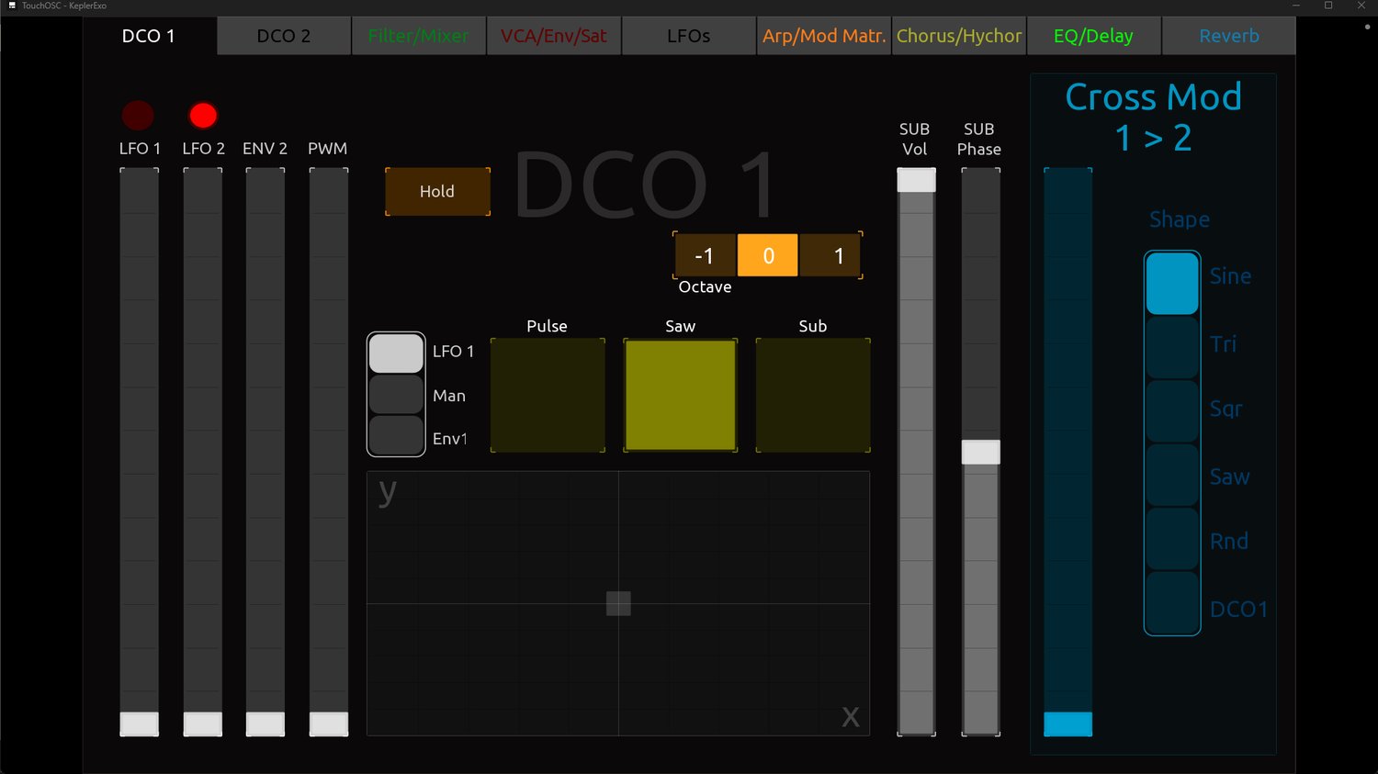
Task: Open the Arp/Mod Matr. tab
Action: click(824, 36)
